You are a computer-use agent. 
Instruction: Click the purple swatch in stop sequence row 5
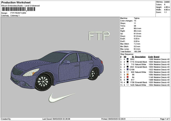(x=127, y=69)
